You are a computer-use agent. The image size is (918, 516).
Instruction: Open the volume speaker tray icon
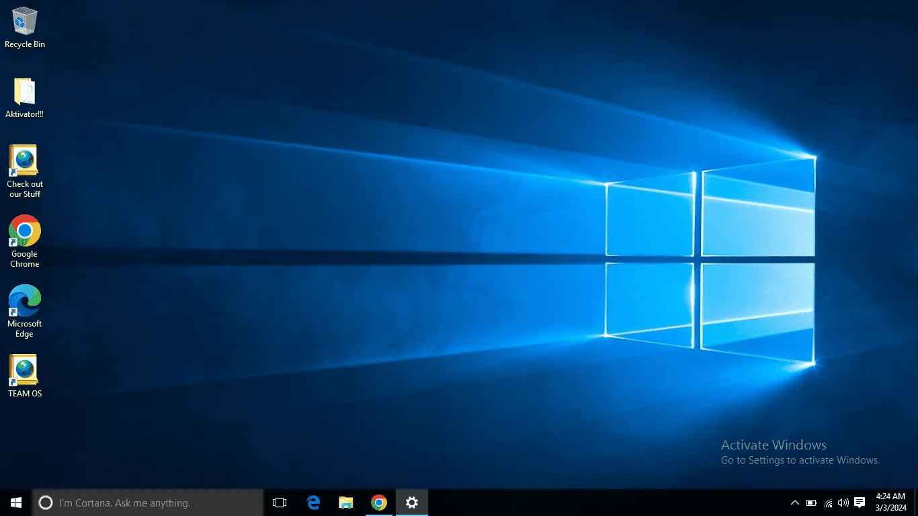pyautogui.click(x=843, y=503)
